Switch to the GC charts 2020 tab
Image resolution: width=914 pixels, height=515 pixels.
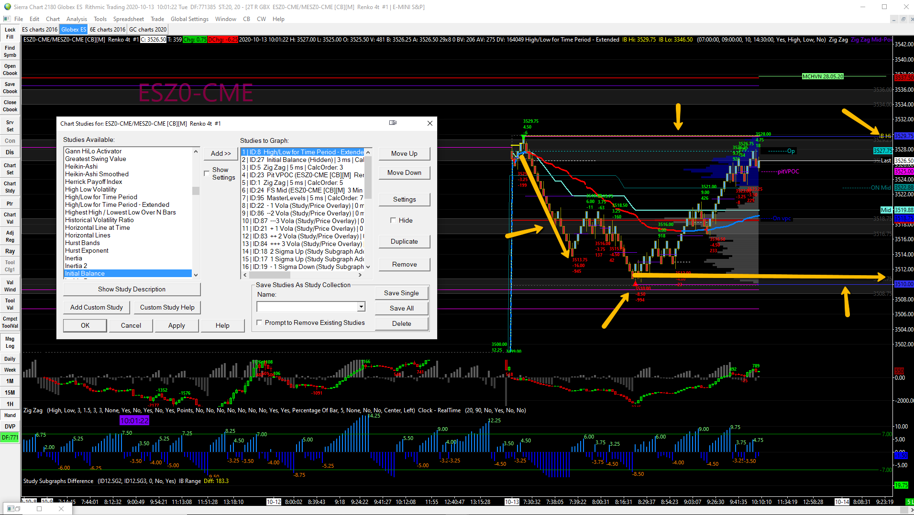tap(148, 30)
